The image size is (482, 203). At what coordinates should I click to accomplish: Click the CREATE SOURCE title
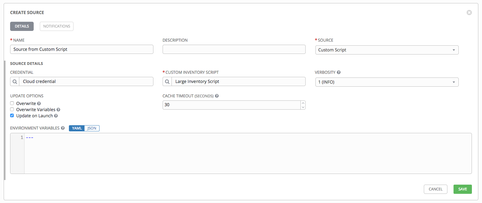[27, 13]
